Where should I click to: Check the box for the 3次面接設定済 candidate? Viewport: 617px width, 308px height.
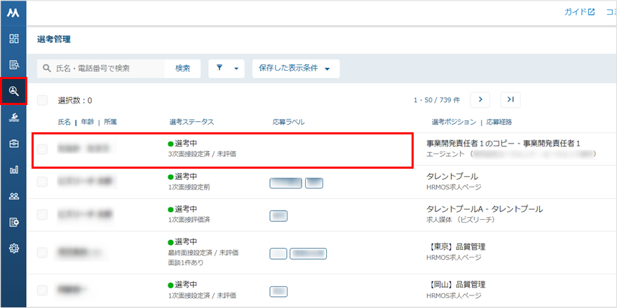point(42,149)
